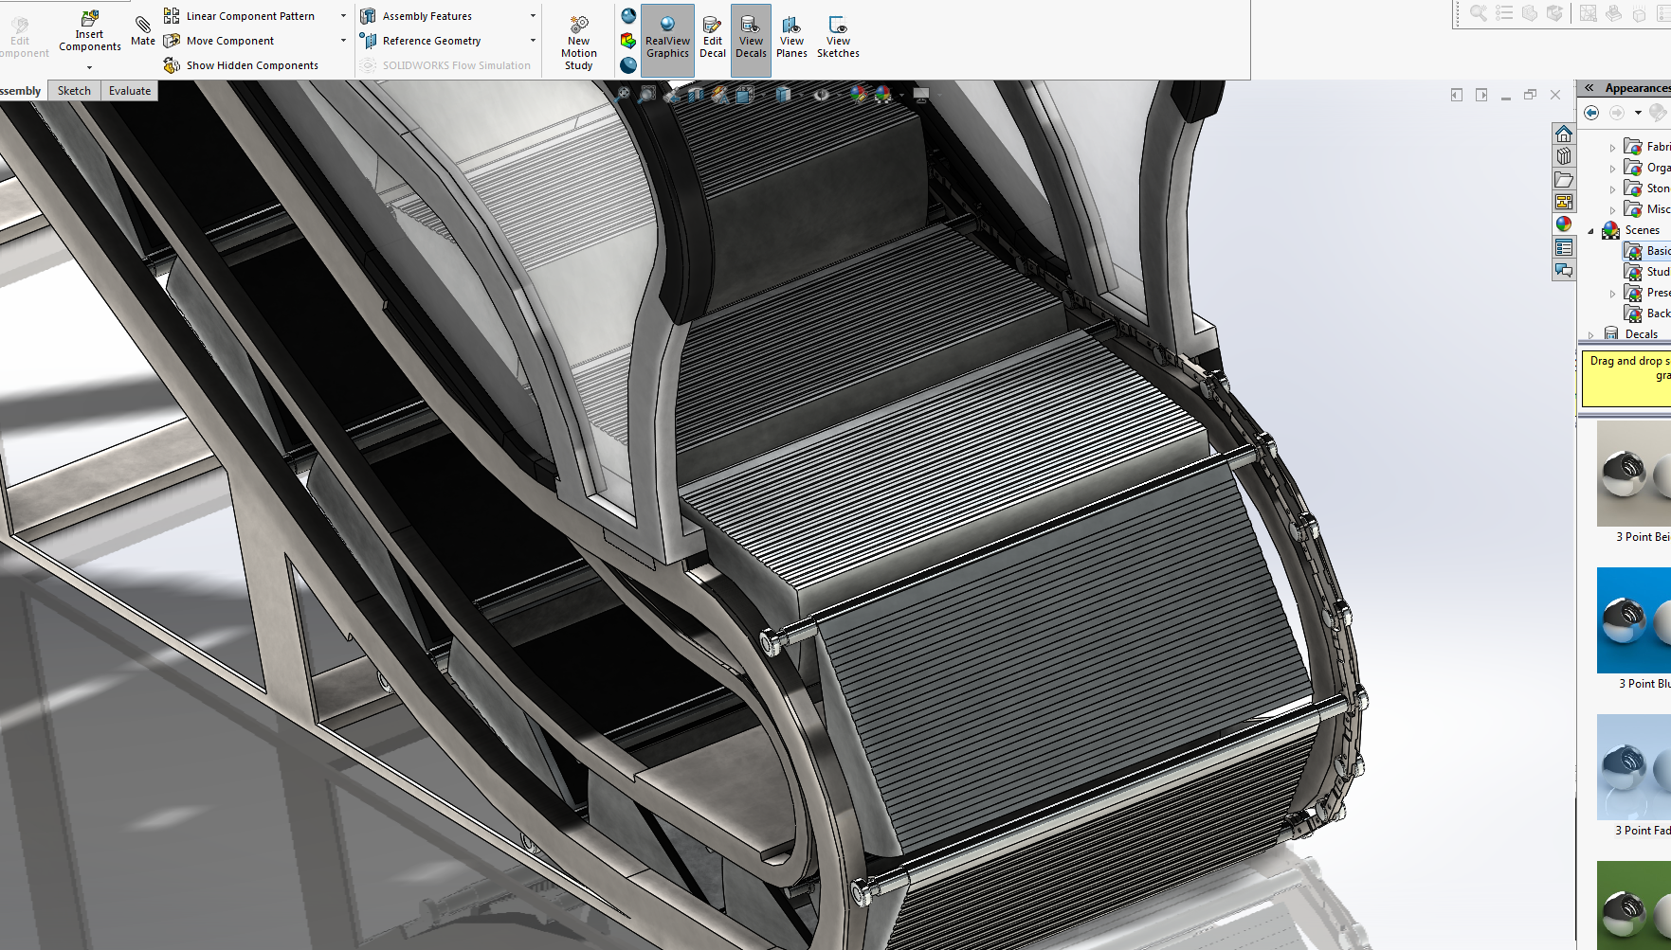
Task: Open Custom Properties task pane icon
Action: (1564, 247)
